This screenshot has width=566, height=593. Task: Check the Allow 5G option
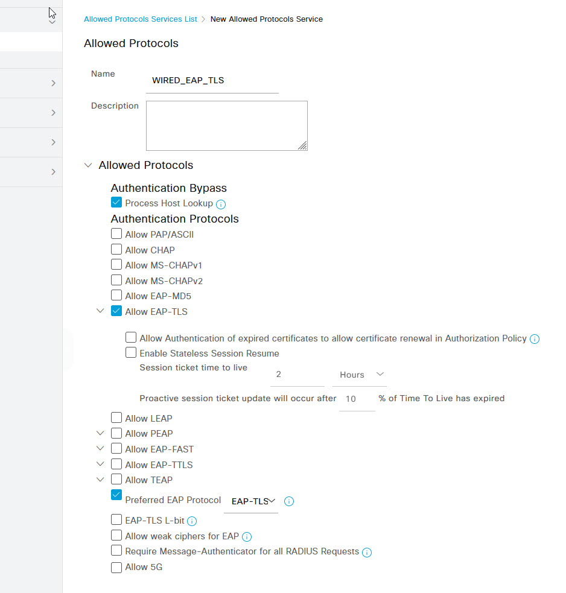coord(116,567)
